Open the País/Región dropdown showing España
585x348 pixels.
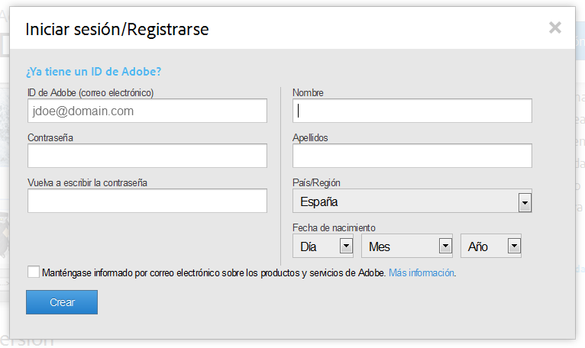[412, 201]
